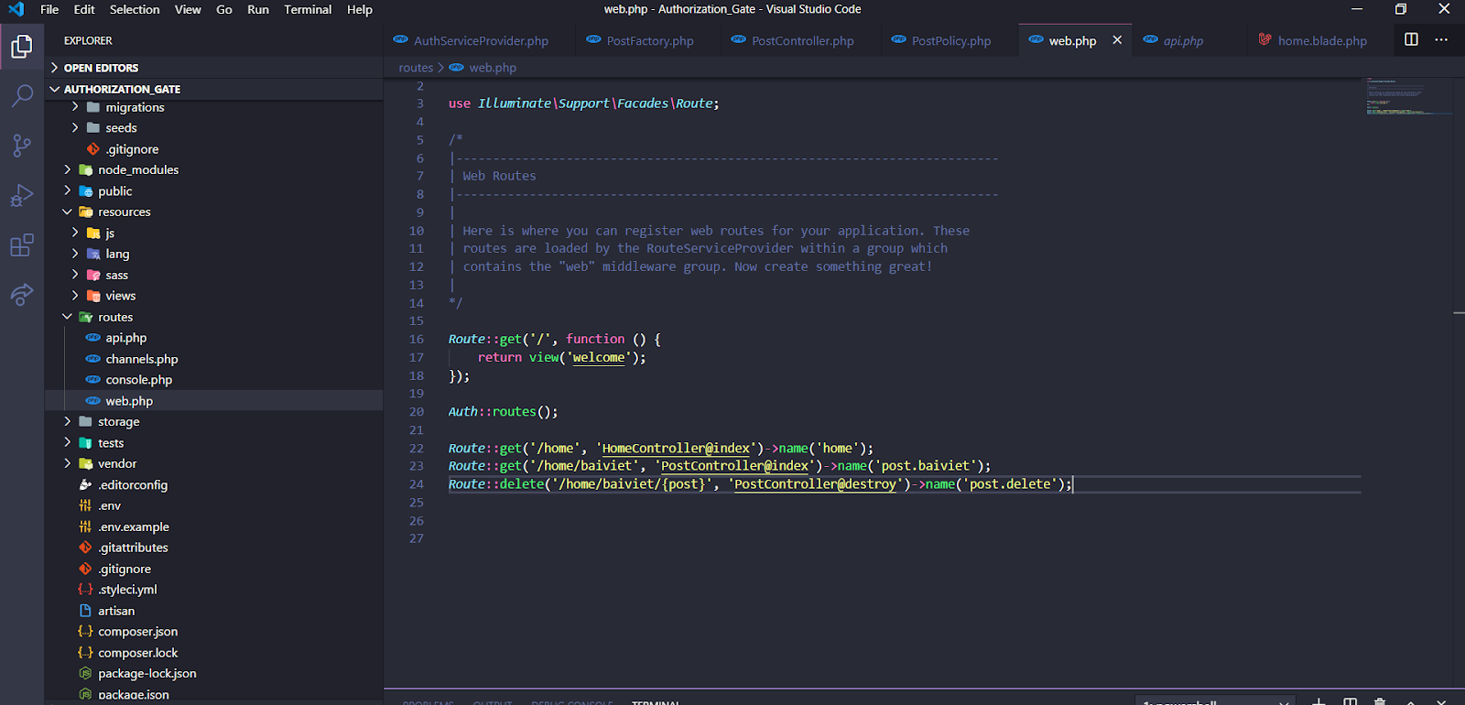Open the Run menu
Screen dimensions: 1465x705
click(258, 9)
